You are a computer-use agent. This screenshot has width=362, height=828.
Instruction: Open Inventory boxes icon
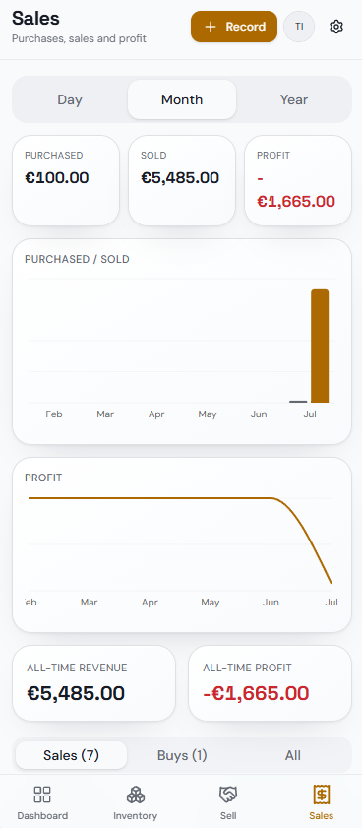pyautogui.click(x=136, y=795)
